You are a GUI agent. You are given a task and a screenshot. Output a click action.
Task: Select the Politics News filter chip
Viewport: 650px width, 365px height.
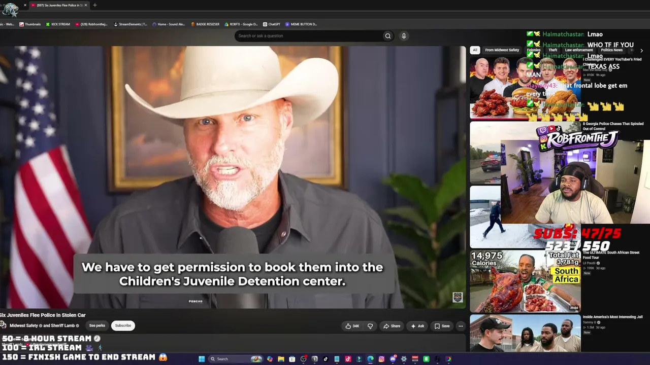click(611, 50)
